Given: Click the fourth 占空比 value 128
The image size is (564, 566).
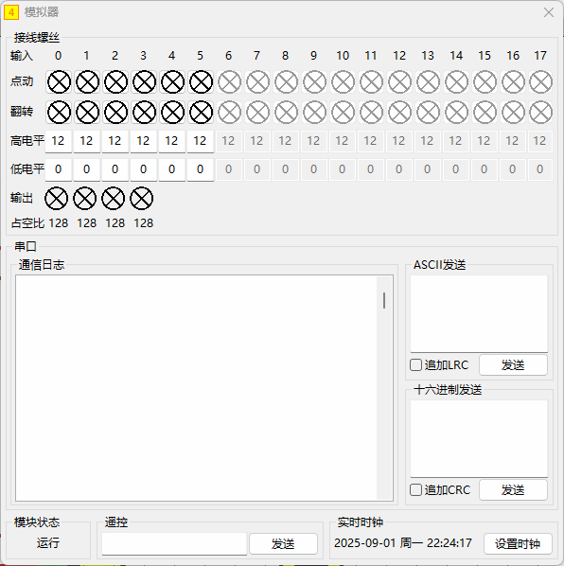Looking at the screenshot, I should 144,223.
